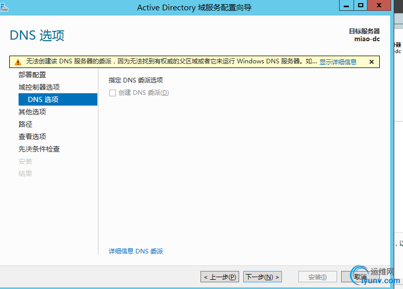Go to 查看选项 step
This screenshot has width=403, height=289.
pos(32,137)
